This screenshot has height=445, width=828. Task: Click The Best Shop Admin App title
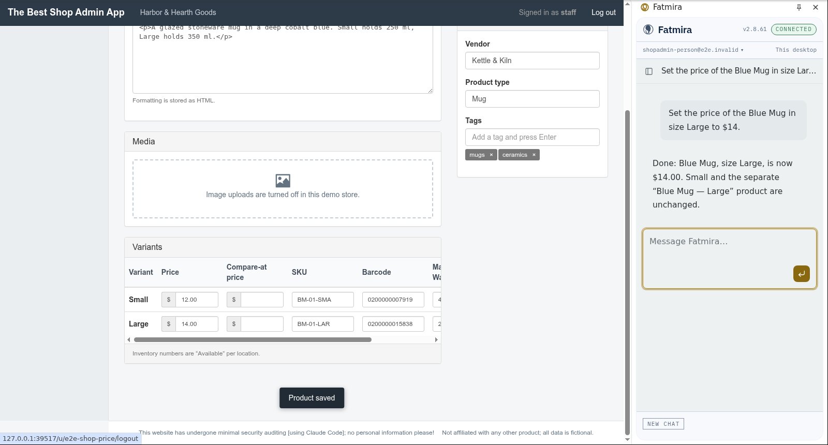(66, 12)
